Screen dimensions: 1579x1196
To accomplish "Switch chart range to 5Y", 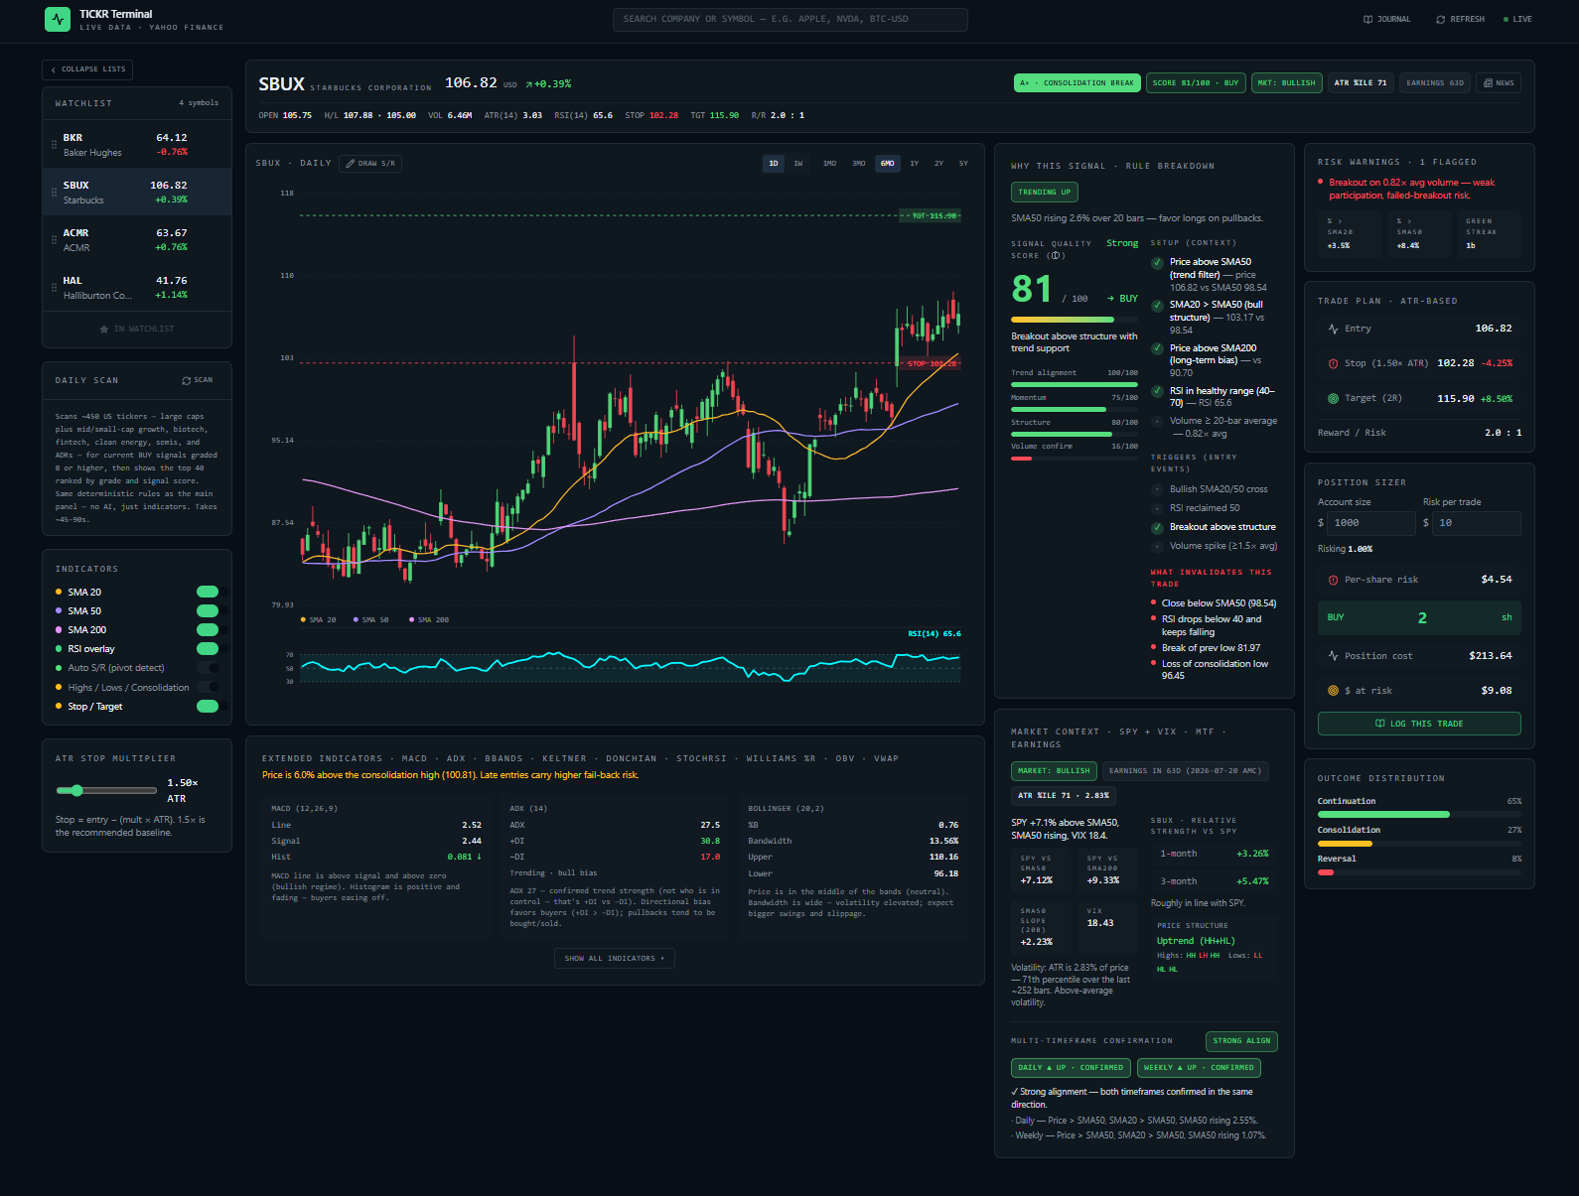I will 963,163.
